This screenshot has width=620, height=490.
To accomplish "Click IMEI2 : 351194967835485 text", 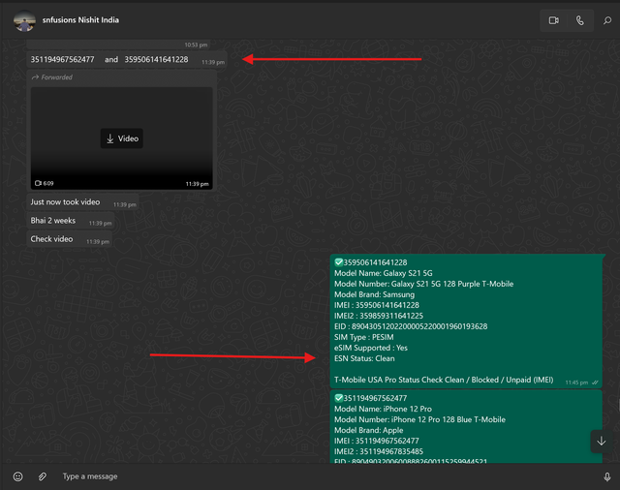I will click(379, 451).
